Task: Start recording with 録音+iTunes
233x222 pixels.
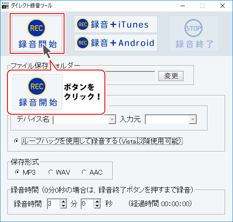Action: pos(116,25)
